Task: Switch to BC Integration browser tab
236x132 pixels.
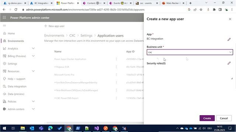Action: coord(41,3)
